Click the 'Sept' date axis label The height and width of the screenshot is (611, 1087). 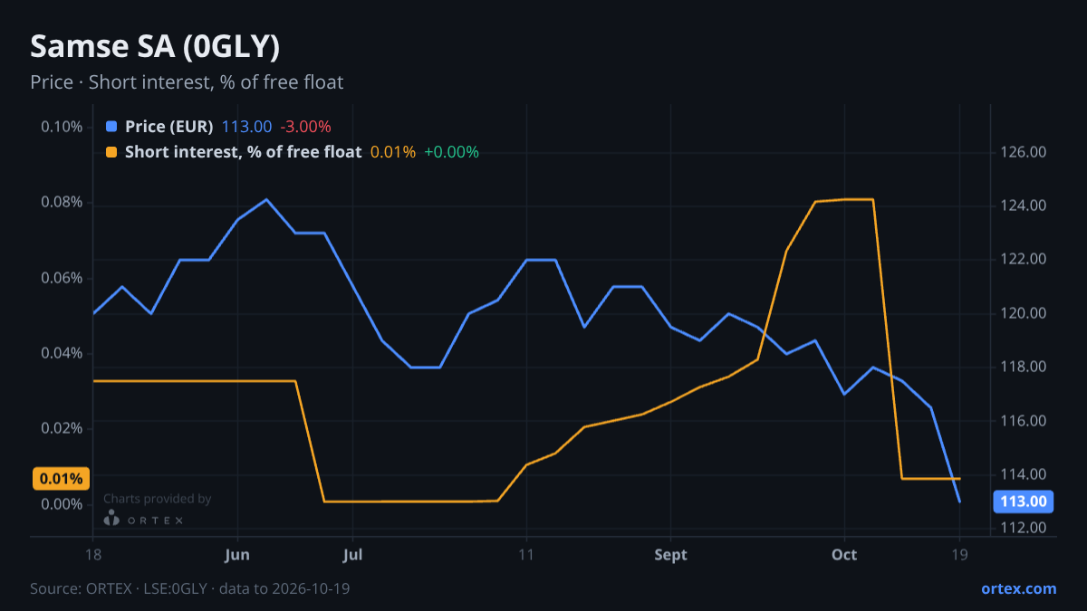(x=670, y=554)
